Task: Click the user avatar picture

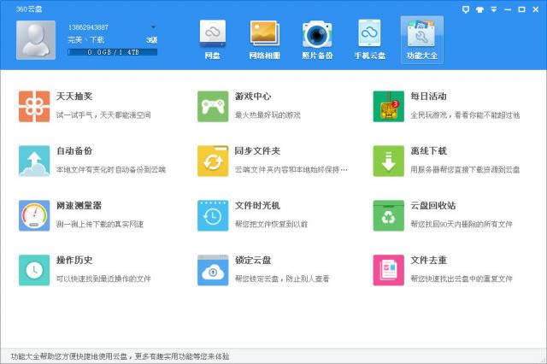Action: click(38, 39)
